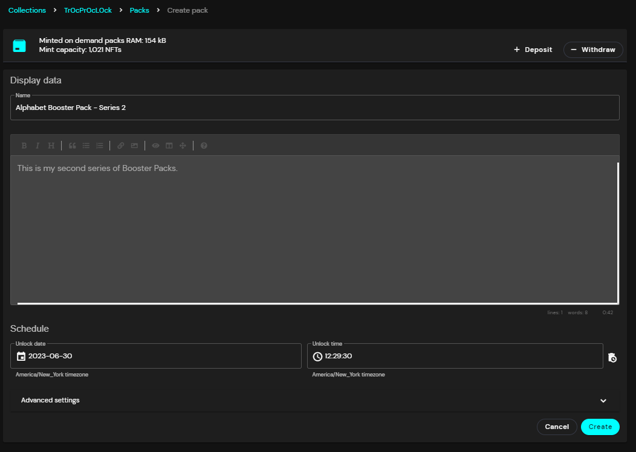Insert an image in the description

(134, 146)
